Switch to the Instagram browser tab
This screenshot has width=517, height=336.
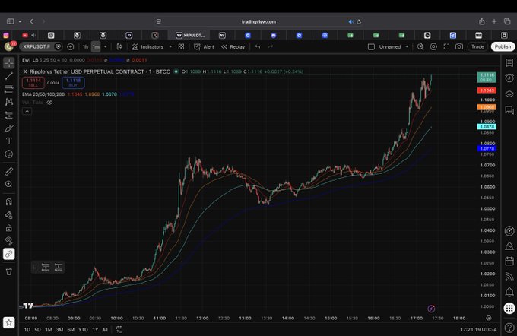(x=6, y=35)
